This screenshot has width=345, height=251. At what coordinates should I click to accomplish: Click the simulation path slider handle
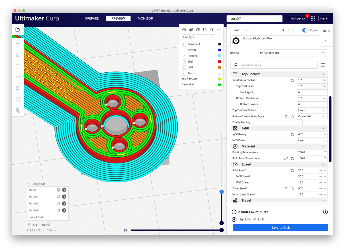pos(222,230)
